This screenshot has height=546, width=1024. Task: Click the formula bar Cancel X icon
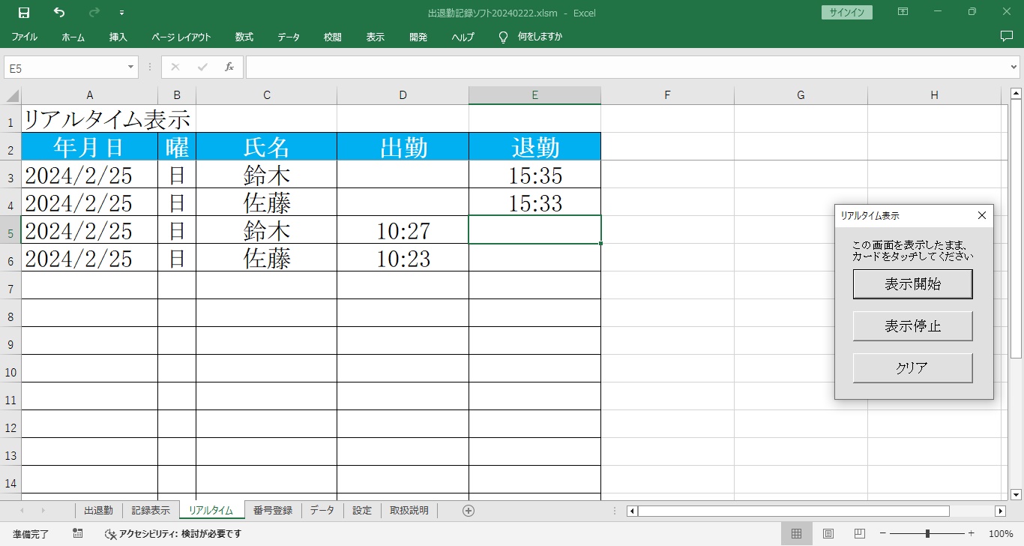coord(175,67)
